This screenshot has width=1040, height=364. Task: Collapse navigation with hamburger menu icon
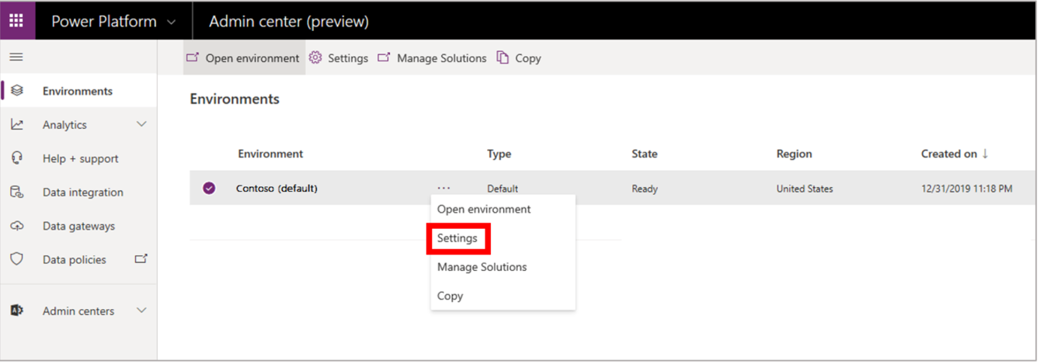click(x=16, y=57)
